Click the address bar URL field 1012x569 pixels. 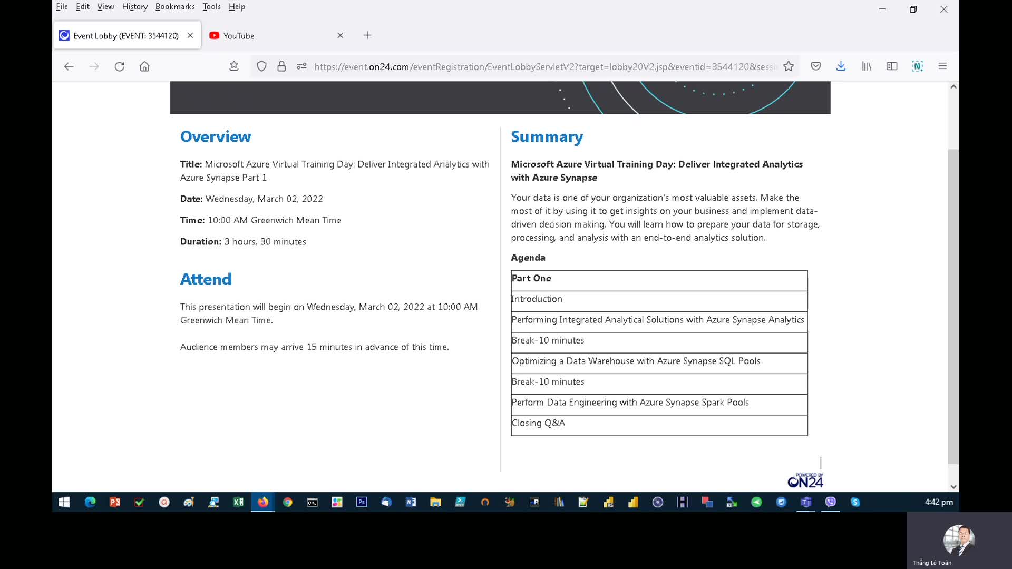[546, 66]
